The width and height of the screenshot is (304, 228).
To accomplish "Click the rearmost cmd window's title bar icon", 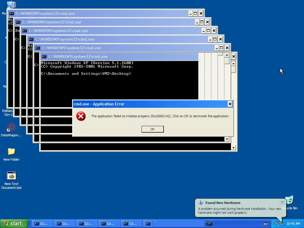I will click(x=12, y=14).
